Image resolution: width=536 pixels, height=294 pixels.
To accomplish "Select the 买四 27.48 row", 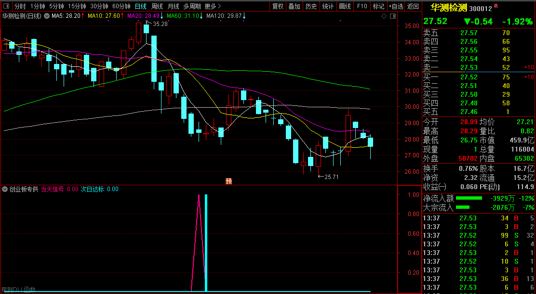I will point(479,103).
